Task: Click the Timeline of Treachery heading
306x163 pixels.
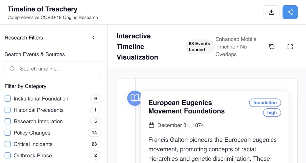Action: coord(43,9)
